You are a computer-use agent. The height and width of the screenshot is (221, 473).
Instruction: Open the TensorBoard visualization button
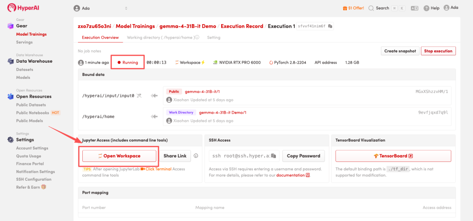393,156
